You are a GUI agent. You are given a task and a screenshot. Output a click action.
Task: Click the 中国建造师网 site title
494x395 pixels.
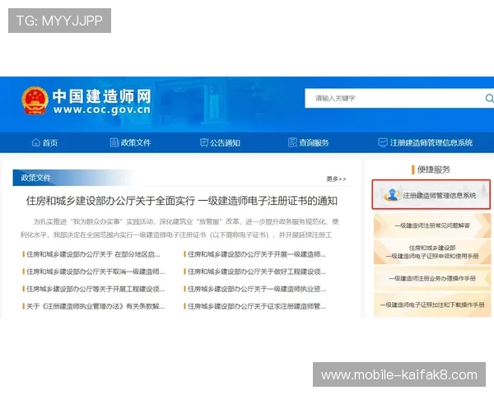102,96
